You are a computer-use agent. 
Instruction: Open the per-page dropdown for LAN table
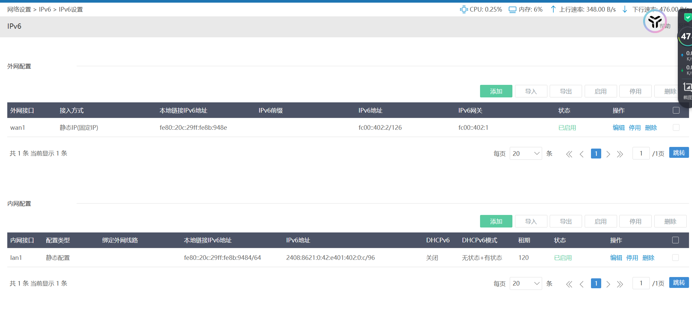[x=526, y=284]
